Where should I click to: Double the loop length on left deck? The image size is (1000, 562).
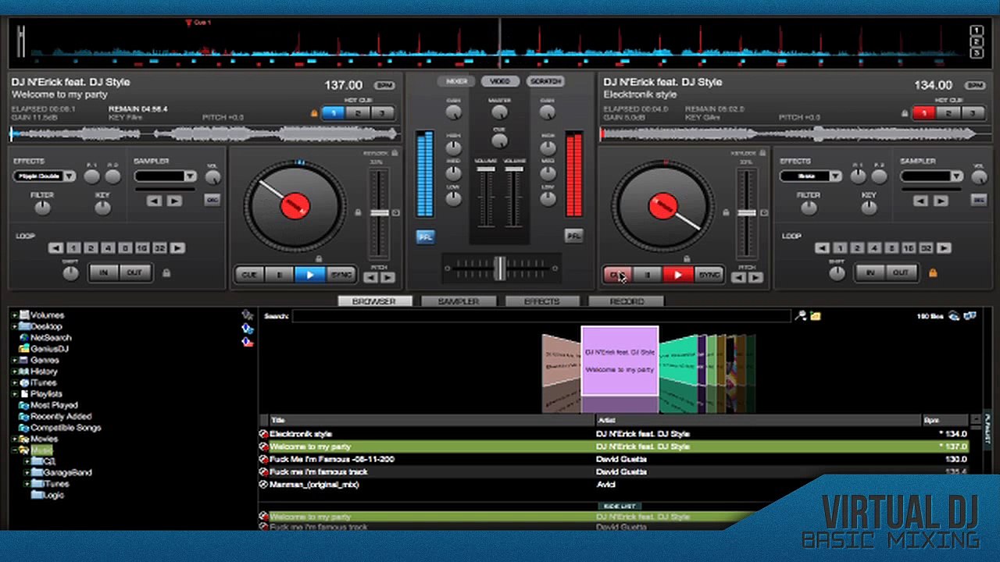pos(178,248)
